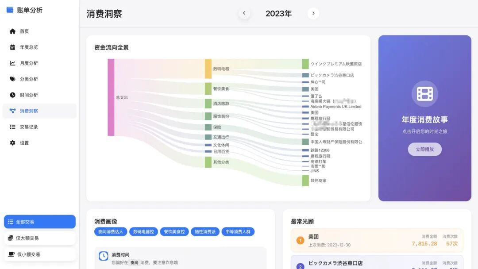Click the pink 总支出 Sankey node

[111, 97]
